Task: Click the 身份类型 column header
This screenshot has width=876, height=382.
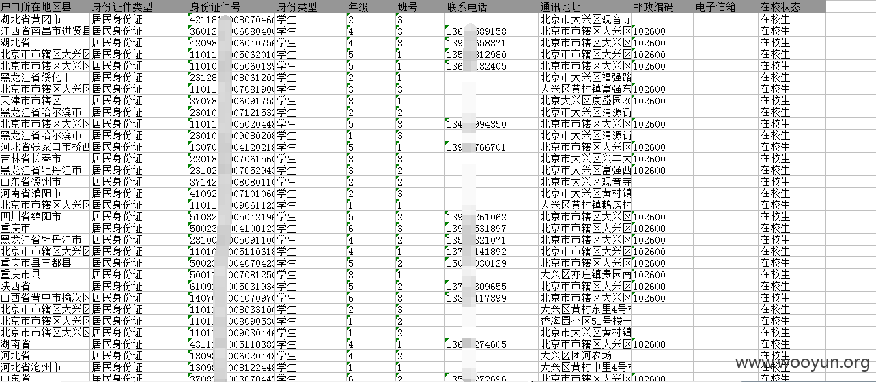Action: 311,8
